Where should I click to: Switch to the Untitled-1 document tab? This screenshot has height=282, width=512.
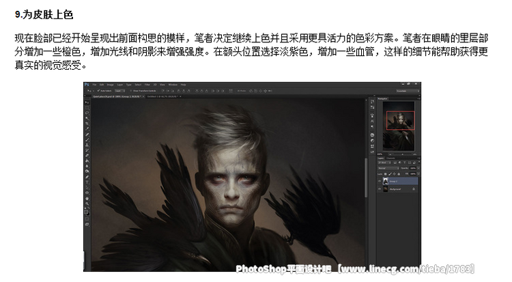(162, 96)
